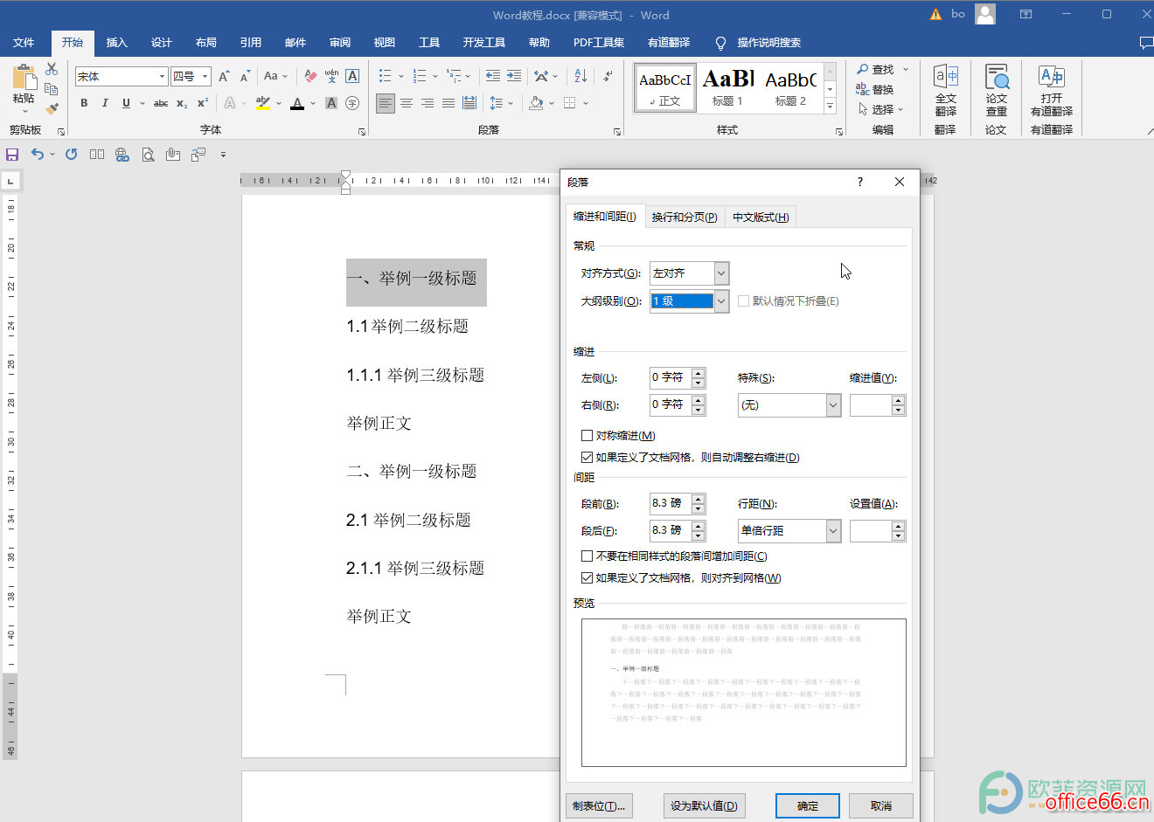Click the 确定 button

(808, 805)
